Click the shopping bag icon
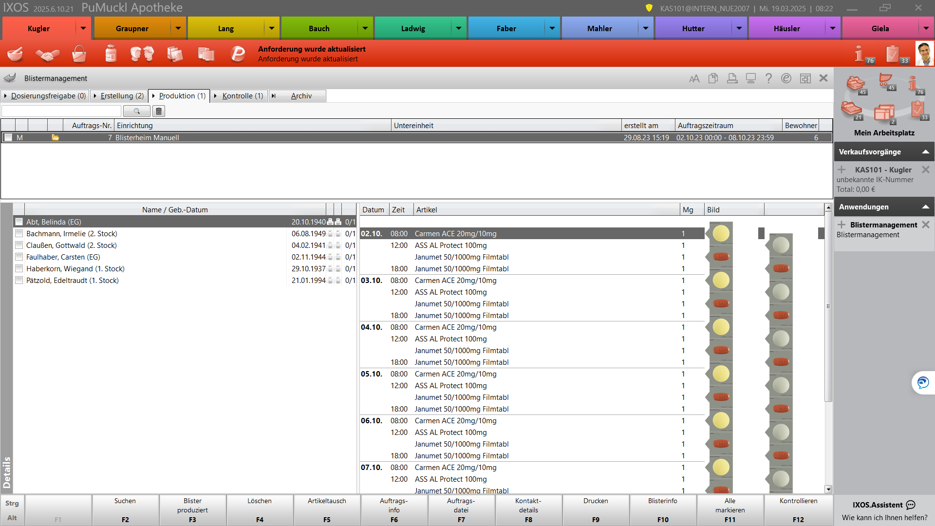935x526 pixels. coord(79,54)
